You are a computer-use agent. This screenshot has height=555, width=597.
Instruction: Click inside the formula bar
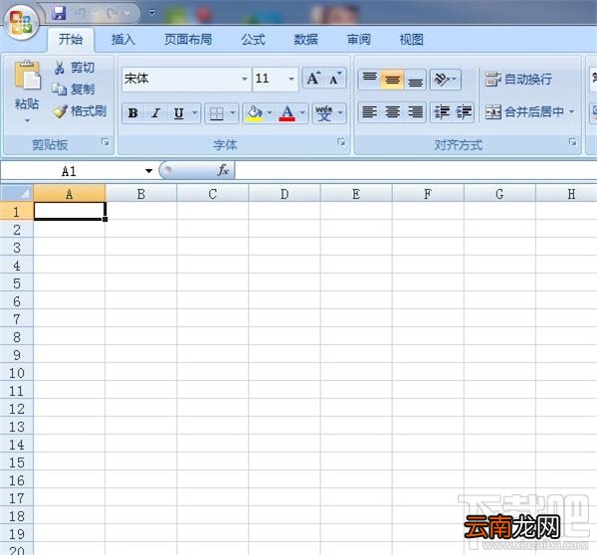point(416,170)
